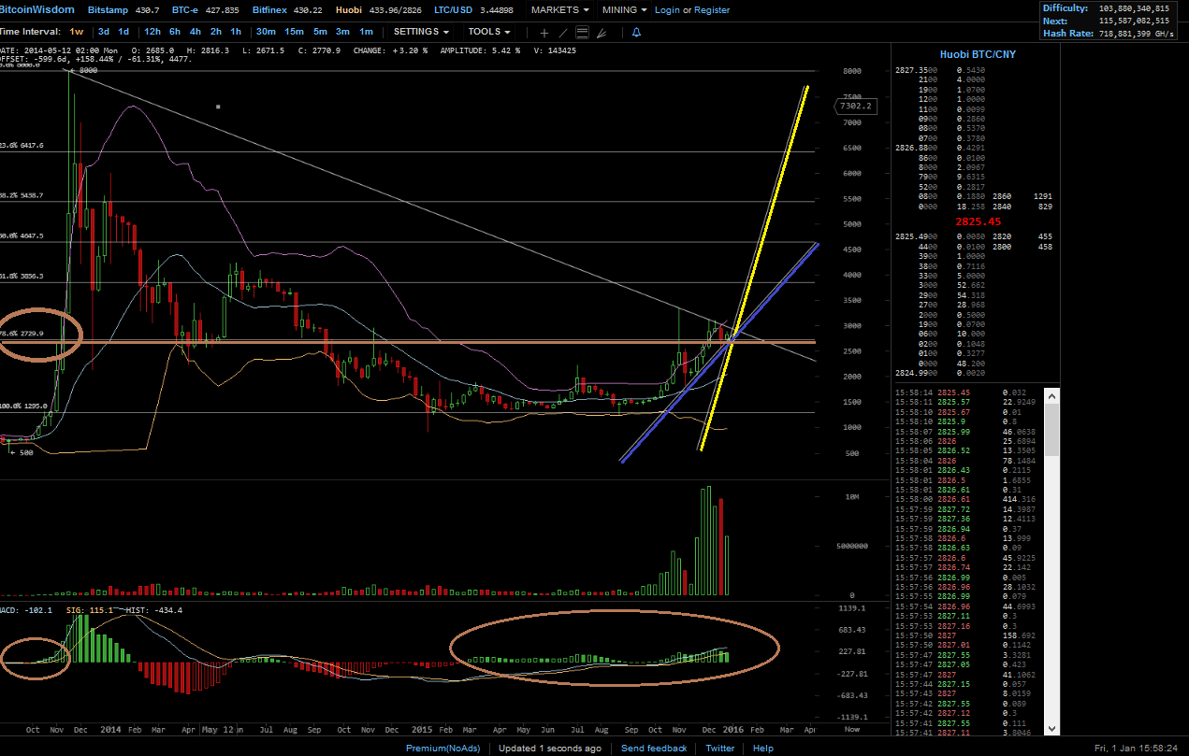Switch time interval to 12h
Viewport: 1189px width, 756px height.
[152, 32]
